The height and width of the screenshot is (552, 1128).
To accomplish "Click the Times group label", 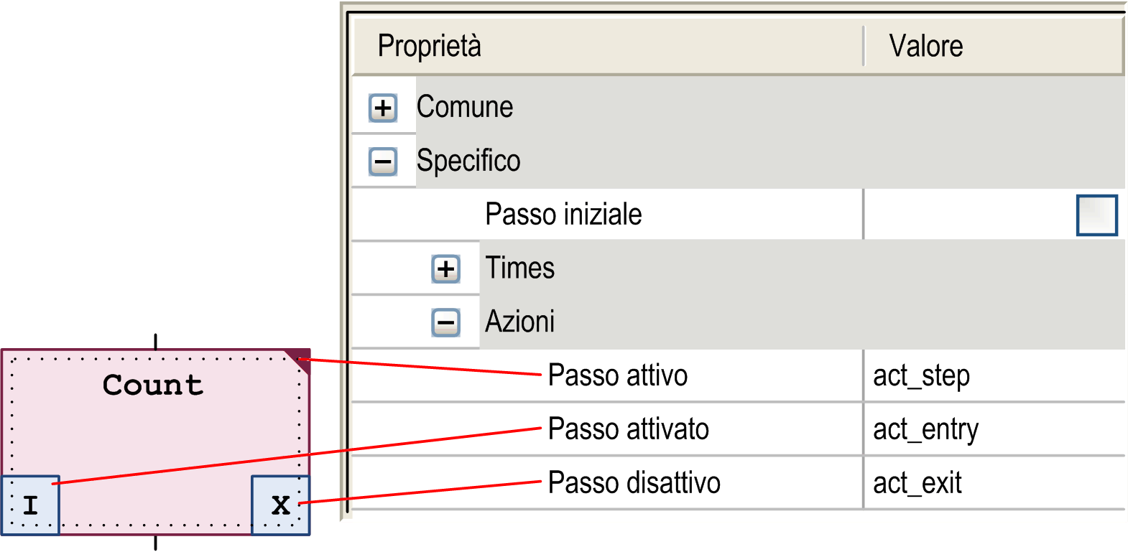I will 520,268.
